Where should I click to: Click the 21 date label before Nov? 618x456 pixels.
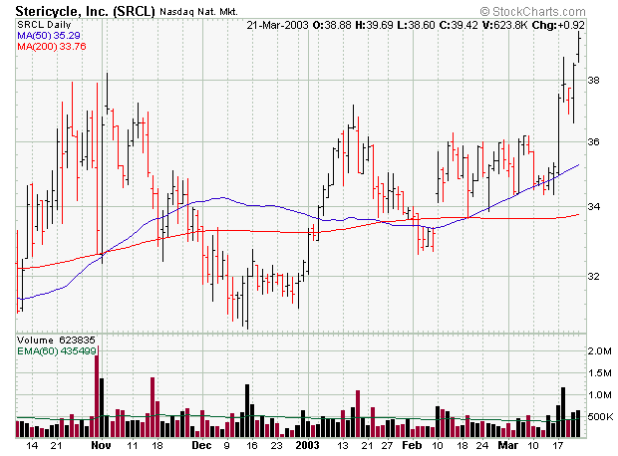(57, 445)
